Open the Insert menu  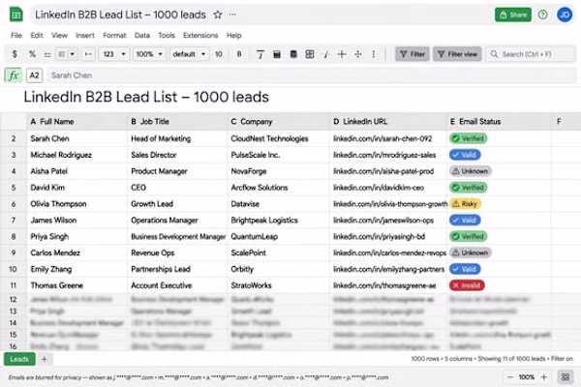coord(85,36)
